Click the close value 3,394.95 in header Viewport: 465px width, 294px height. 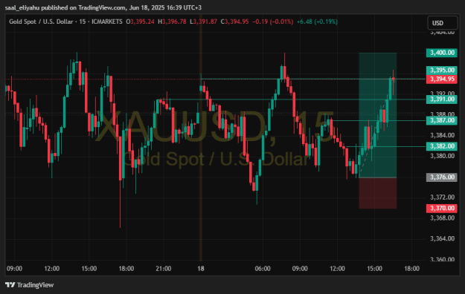(237, 22)
